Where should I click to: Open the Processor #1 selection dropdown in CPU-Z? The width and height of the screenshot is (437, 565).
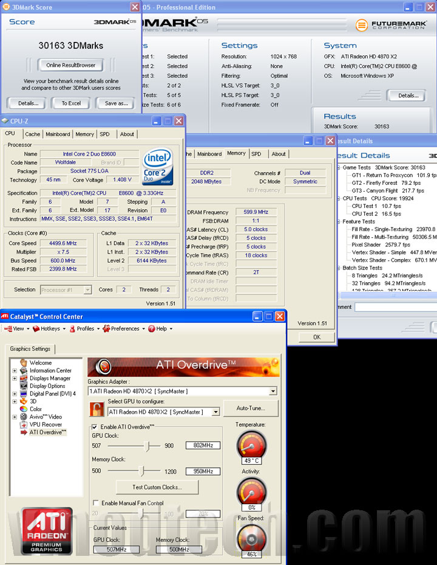(87, 289)
